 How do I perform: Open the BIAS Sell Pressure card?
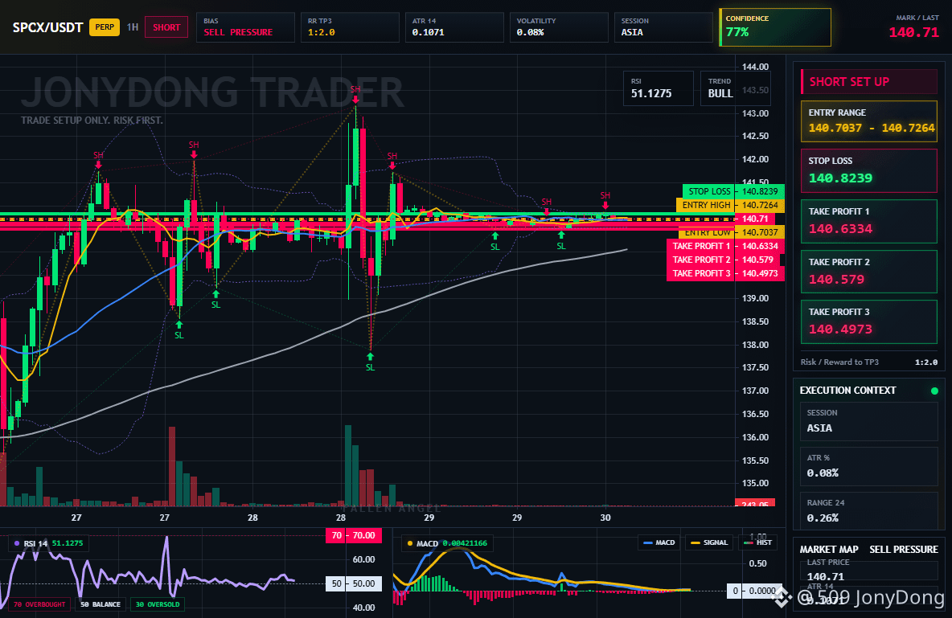pos(245,27)
